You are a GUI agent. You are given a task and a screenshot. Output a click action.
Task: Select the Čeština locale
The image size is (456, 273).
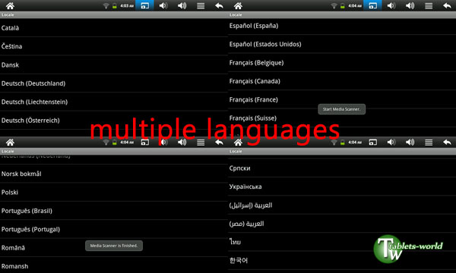[x=114, y=46]
